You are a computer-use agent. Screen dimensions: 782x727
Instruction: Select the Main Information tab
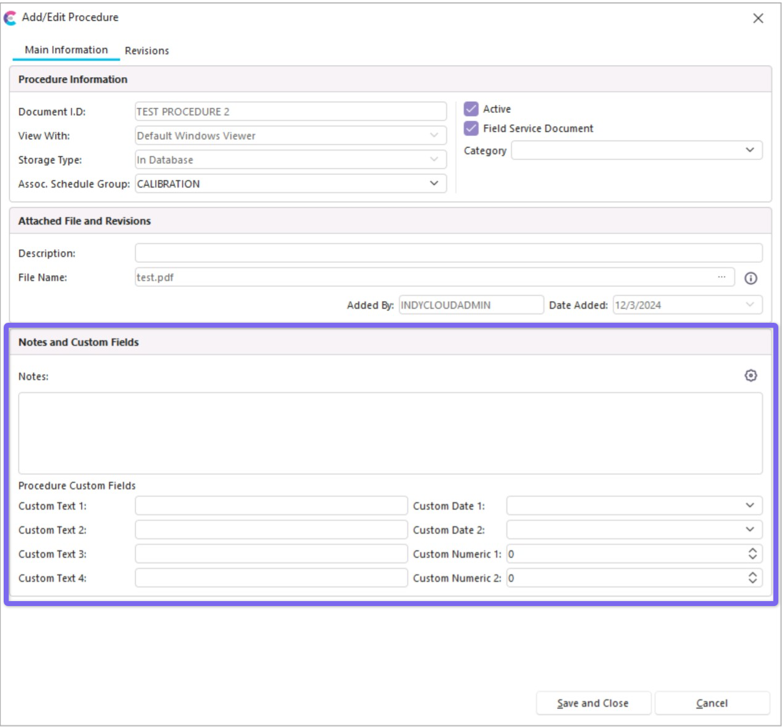tap(66, 50)
